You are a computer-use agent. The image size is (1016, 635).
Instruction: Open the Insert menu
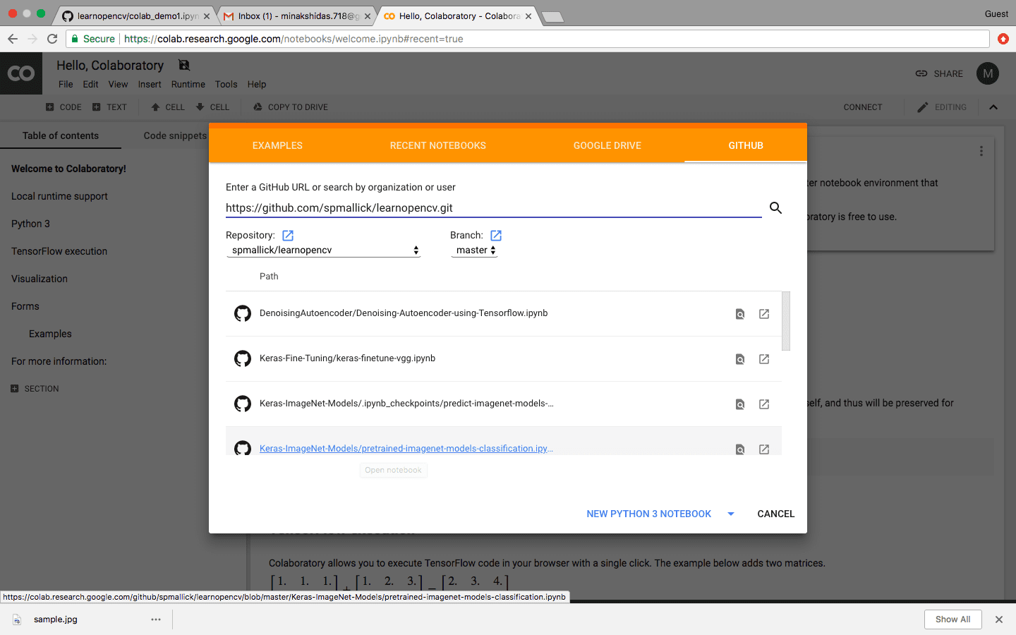point(150,84)
